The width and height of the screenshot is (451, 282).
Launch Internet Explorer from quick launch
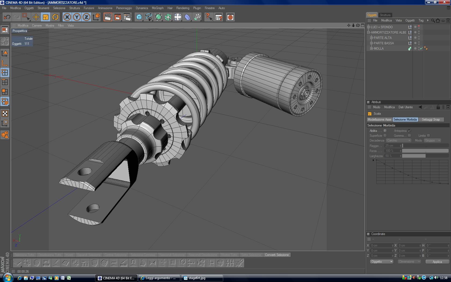coord(20,278)
